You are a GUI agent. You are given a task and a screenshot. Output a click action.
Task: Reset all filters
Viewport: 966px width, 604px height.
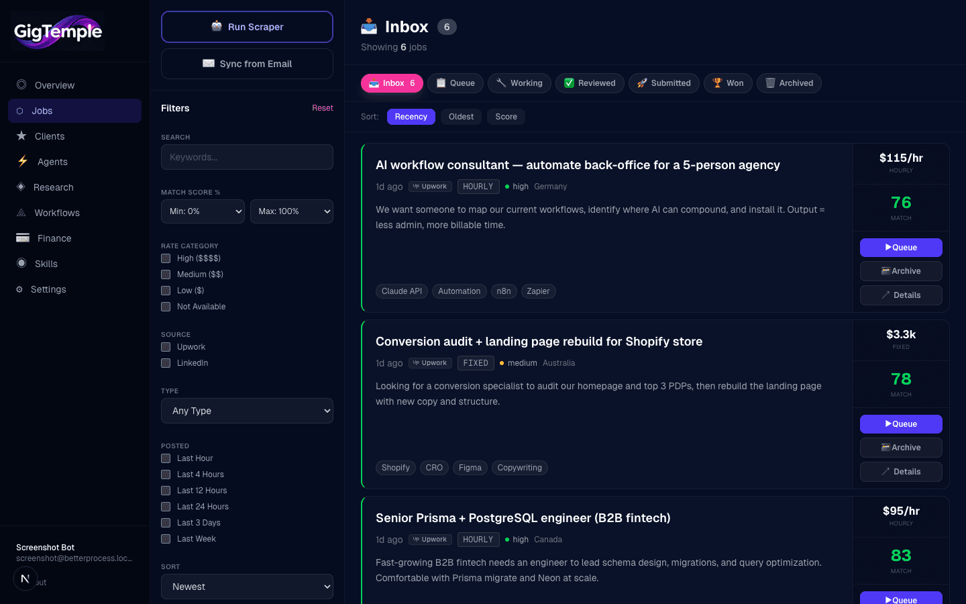pos(322,108)
